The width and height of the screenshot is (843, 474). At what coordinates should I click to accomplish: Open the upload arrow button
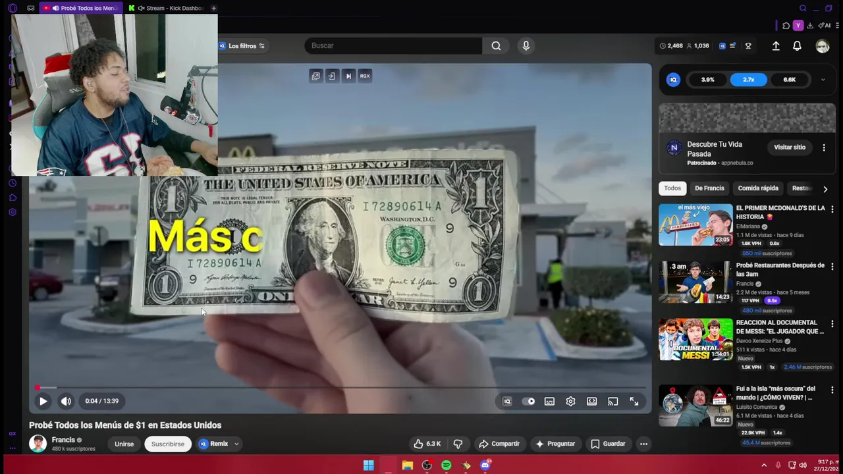point(776,46)
